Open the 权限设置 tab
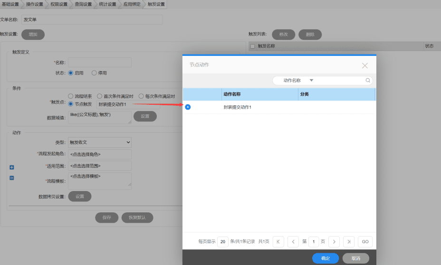Screen dimensions: 441x265 point(59,4)
